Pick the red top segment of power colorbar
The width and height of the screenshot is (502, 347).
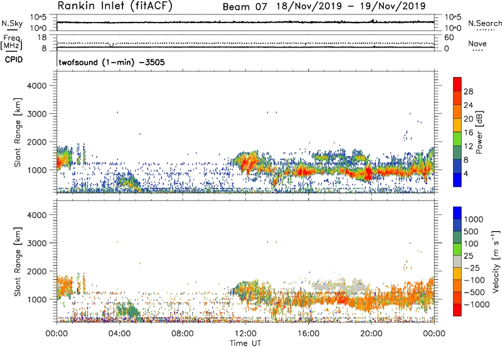(457, 84)
